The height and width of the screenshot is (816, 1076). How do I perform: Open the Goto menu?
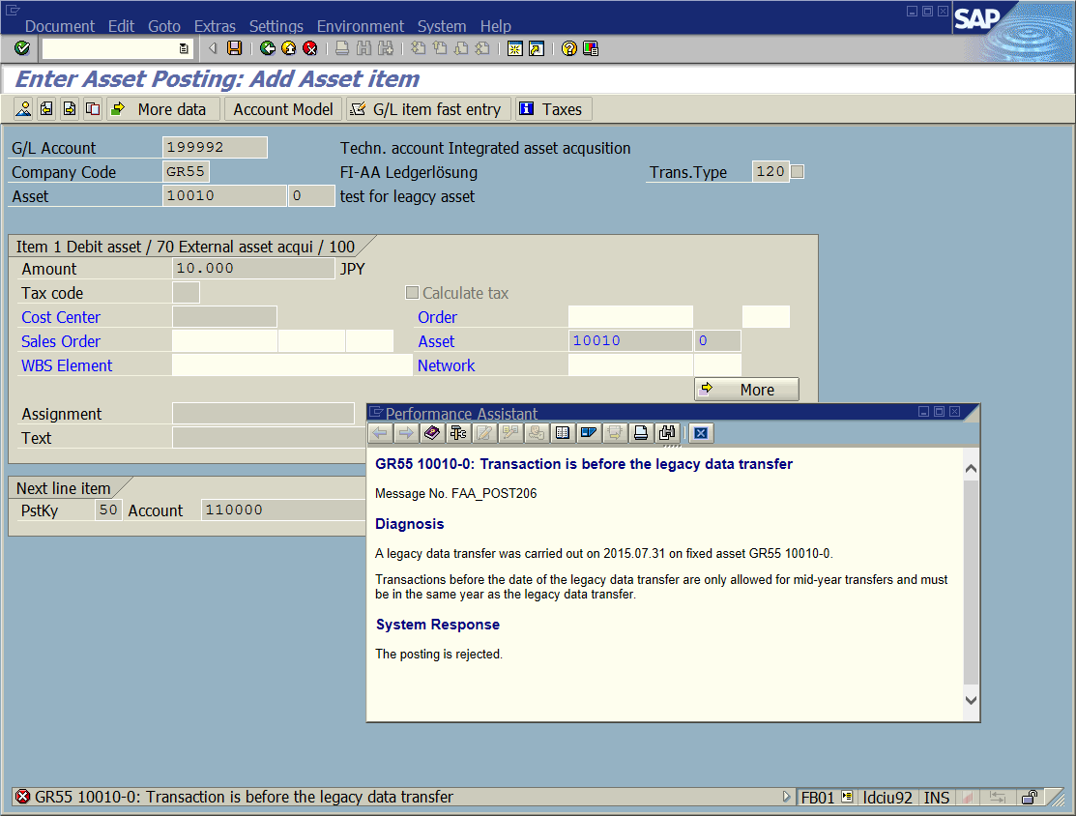point(164,26)
